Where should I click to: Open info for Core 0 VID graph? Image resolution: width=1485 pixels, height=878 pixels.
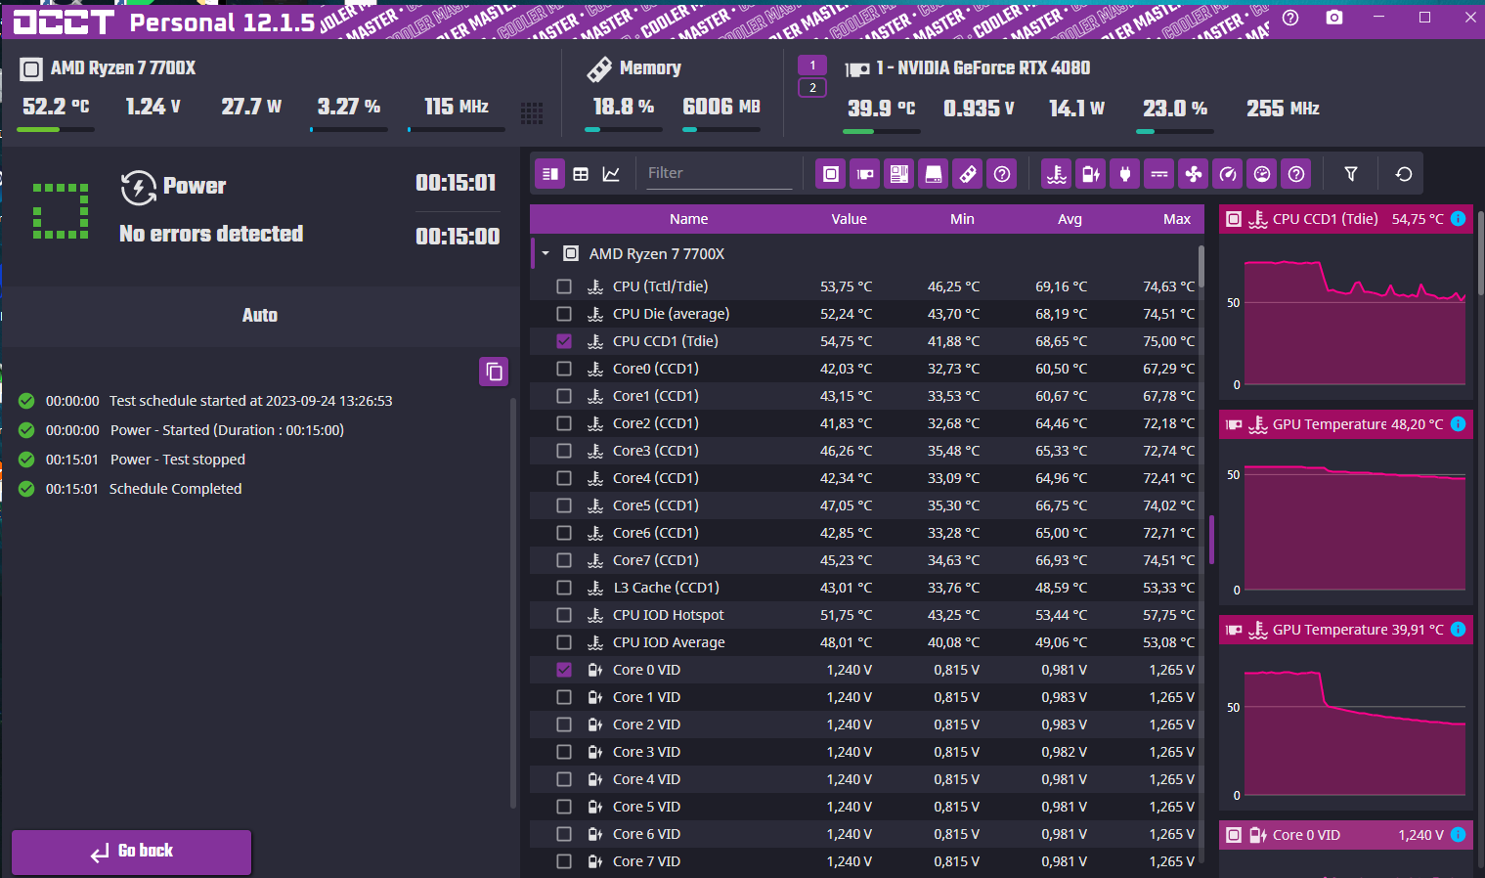(1458, 835)
